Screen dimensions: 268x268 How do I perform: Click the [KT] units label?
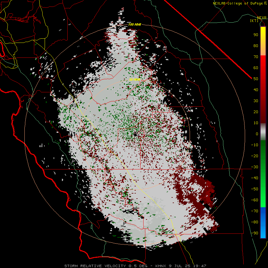(254, 21)
